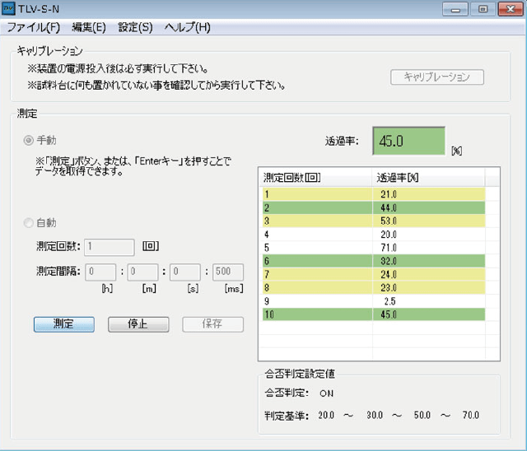Minimize the TLV-S-N window

click(455, 9)
